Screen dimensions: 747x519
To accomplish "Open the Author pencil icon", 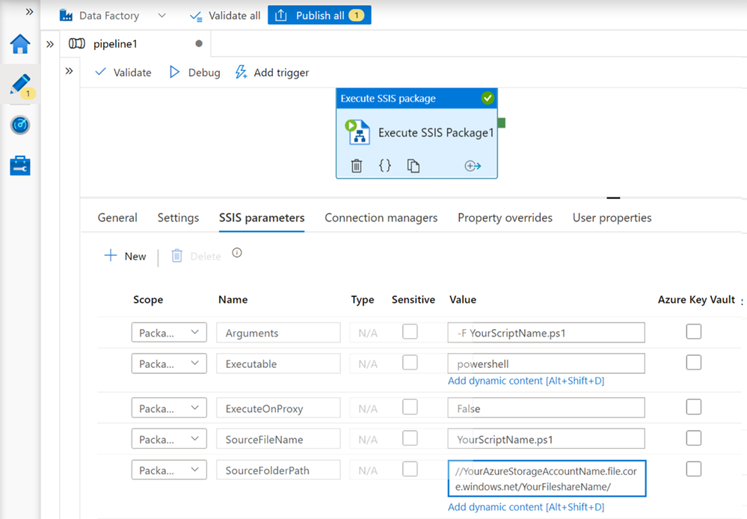I will pos(20,85).
